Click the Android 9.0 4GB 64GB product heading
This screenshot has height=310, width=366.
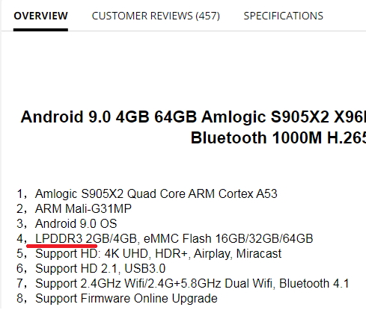(193, 117)
